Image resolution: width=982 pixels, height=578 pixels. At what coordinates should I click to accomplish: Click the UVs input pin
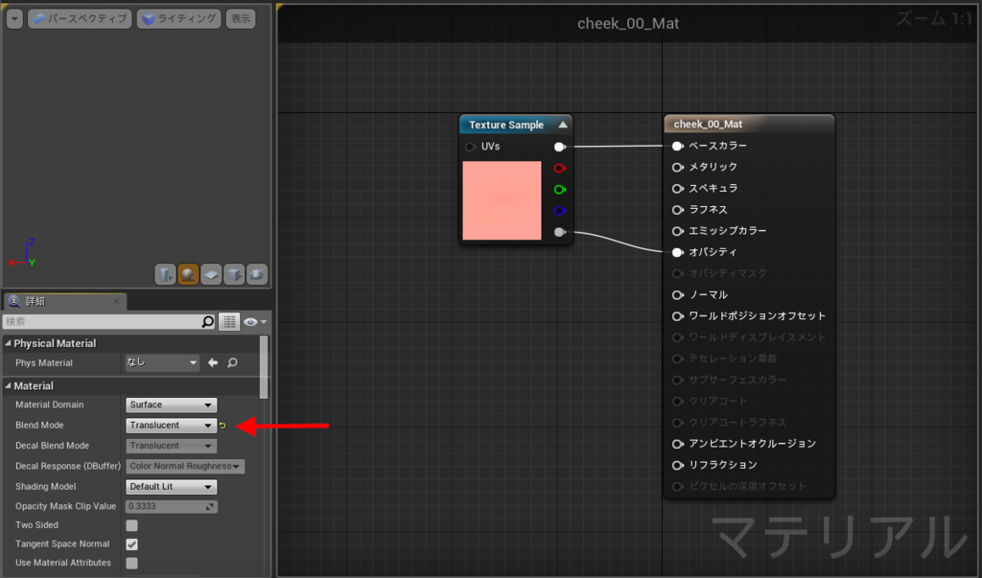470,147
